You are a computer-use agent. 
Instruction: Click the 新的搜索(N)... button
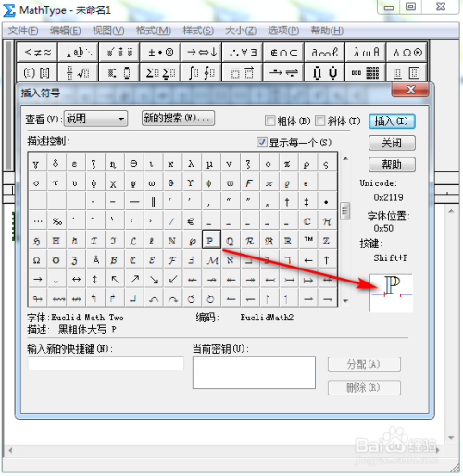click(178, 119)
